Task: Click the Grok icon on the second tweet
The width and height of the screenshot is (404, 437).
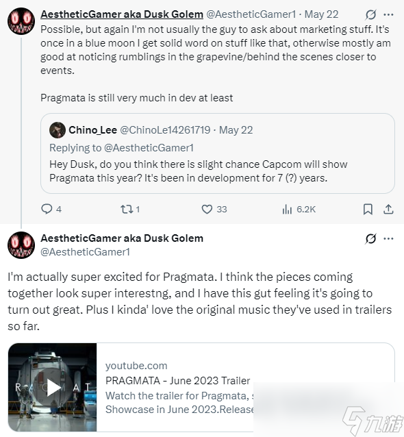Action: click(x=371, y=238)
